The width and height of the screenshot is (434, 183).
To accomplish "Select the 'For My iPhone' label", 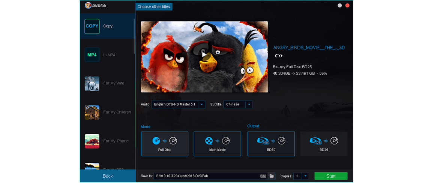I will (116, 141).
